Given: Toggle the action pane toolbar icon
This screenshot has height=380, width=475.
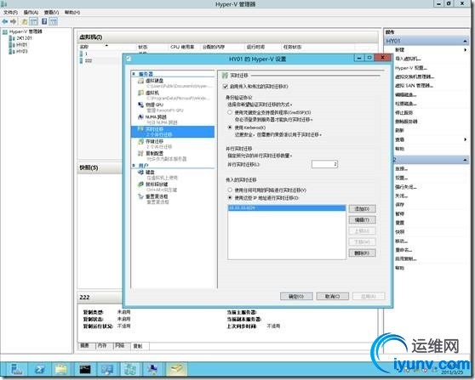Looking at the screenshot, I should pos(54,21).
